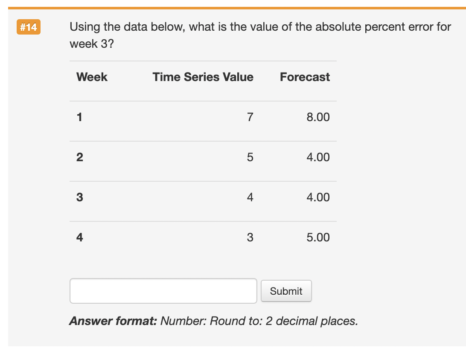Select the row for week 3

click(203, 197)
